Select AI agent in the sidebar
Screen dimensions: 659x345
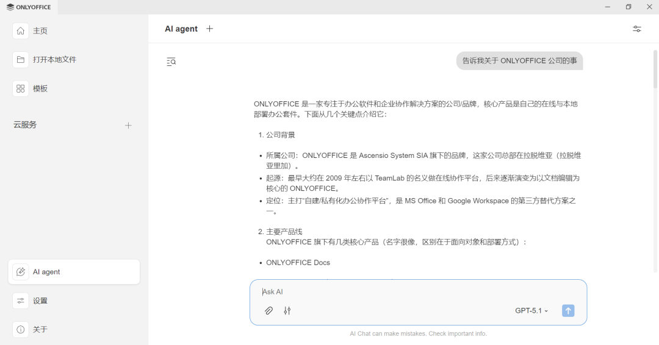tap(74, 272)
